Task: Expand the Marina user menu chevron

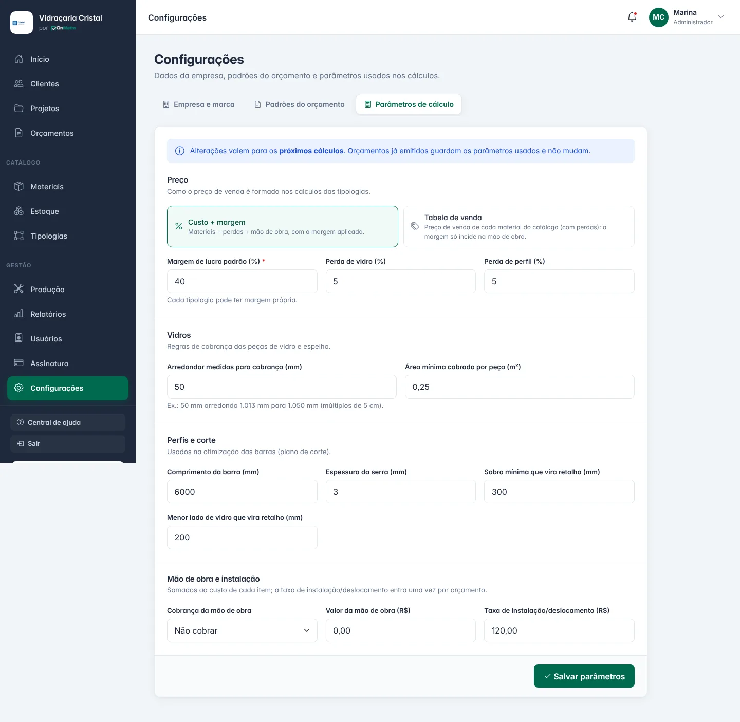Action: (x=721, y=17)
